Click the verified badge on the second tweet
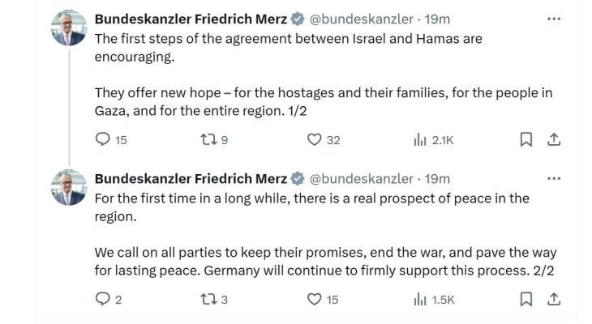Image resolution: width=592 pixels, height=324 pixels. [298, 178]
